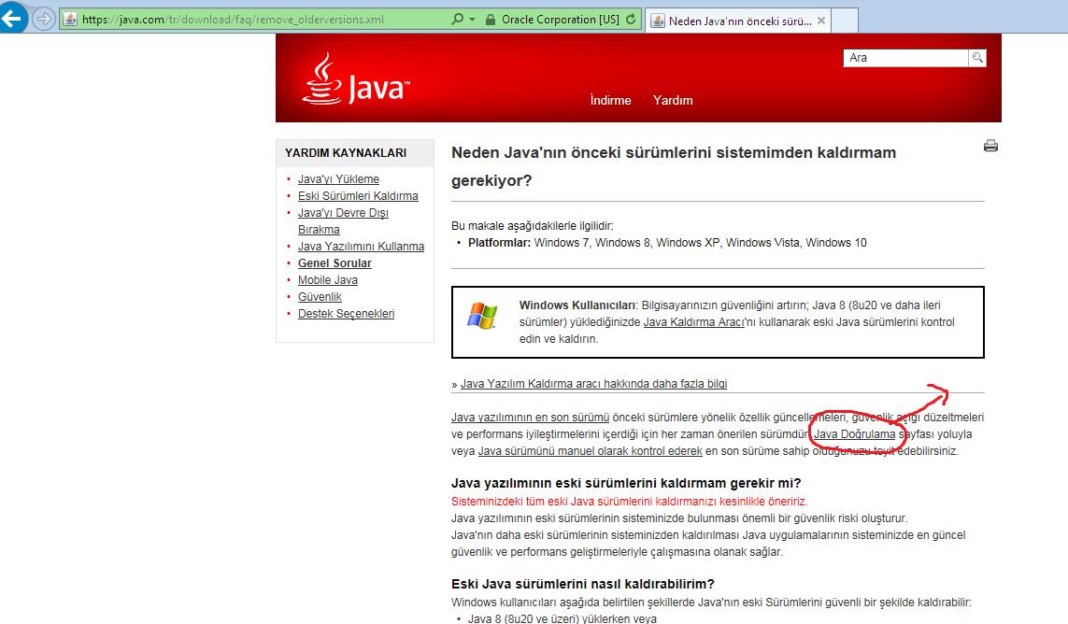Click the browser Forward arrow button
1068x624 pixels.
click(44, 19)
